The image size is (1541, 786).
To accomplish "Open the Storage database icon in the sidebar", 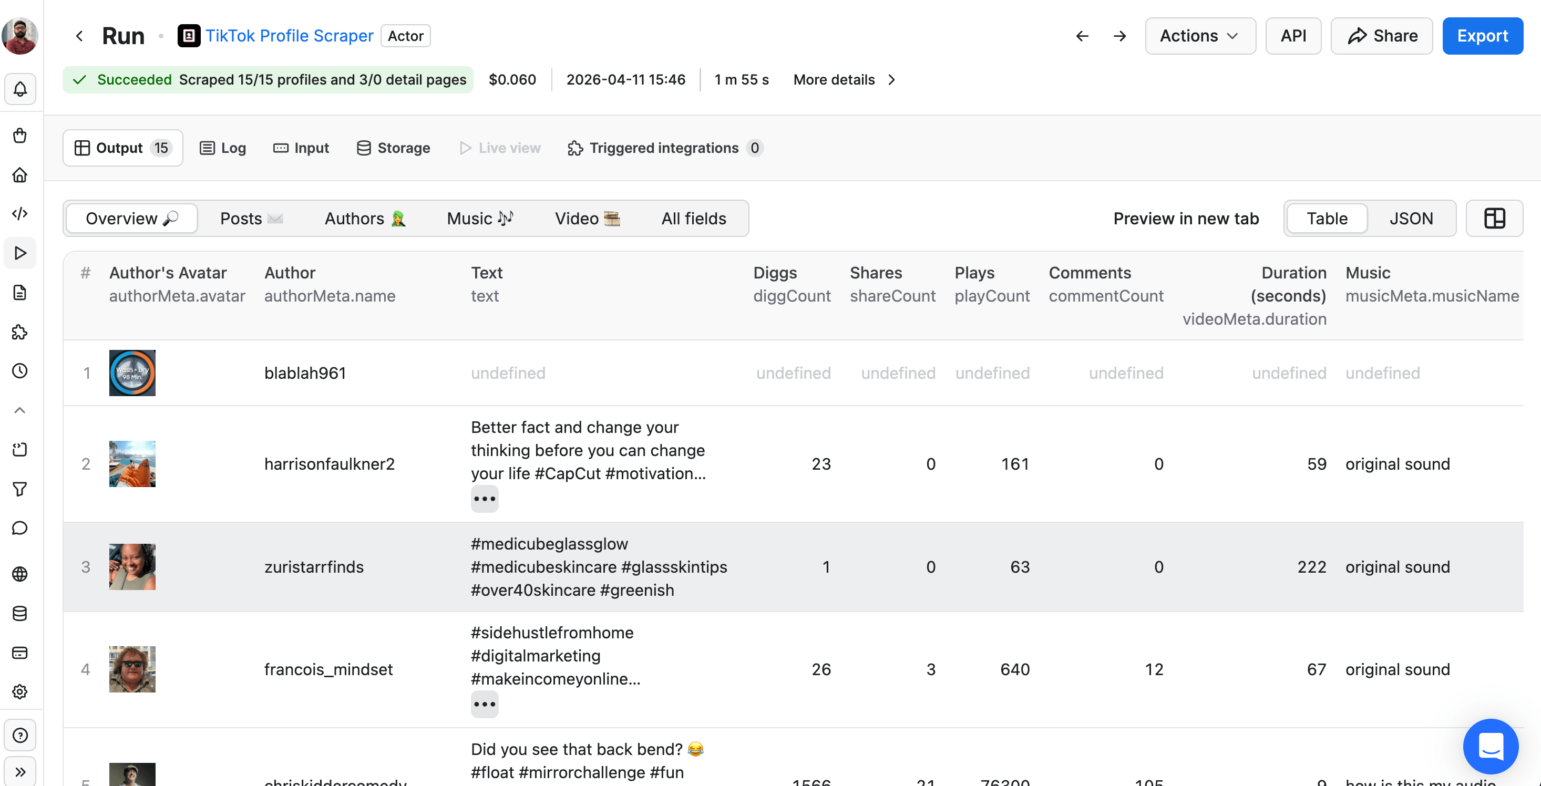I will [20, 613].
